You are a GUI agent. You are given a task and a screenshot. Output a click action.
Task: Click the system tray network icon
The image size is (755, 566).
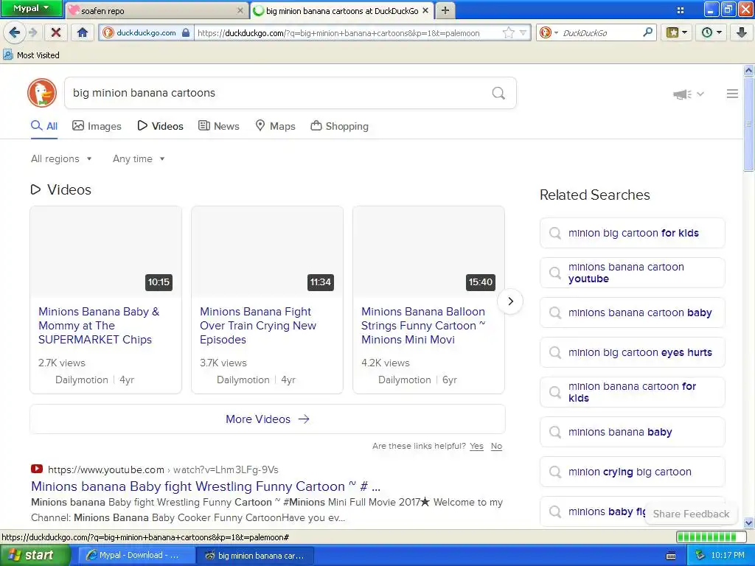pyautogui.click(x=700, y=556)
